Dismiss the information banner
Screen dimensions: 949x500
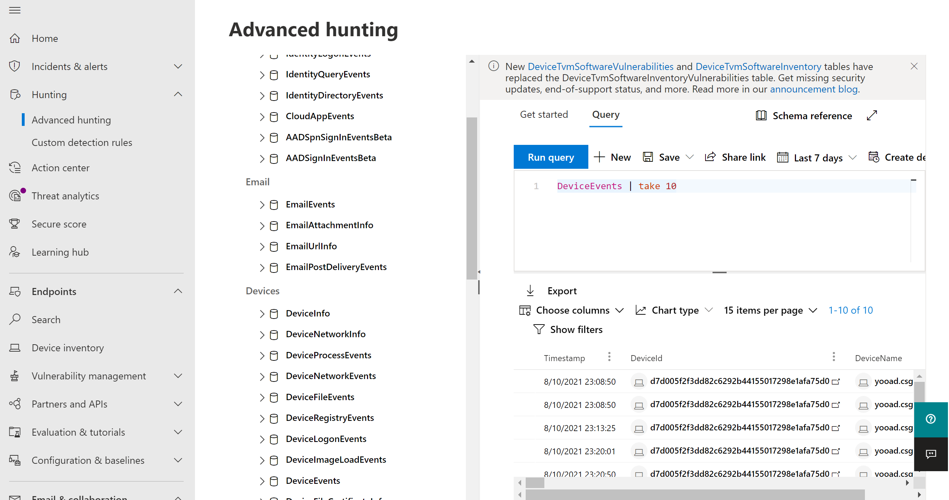coord(914,66)
